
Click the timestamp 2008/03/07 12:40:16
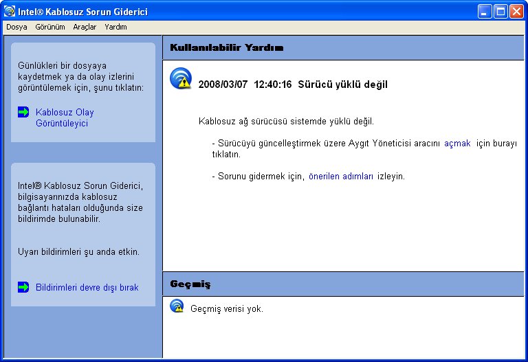tap(245, 84)
